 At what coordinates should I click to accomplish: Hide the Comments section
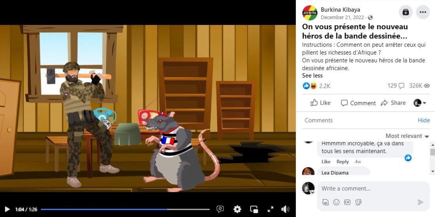click(x=424, y=120)
